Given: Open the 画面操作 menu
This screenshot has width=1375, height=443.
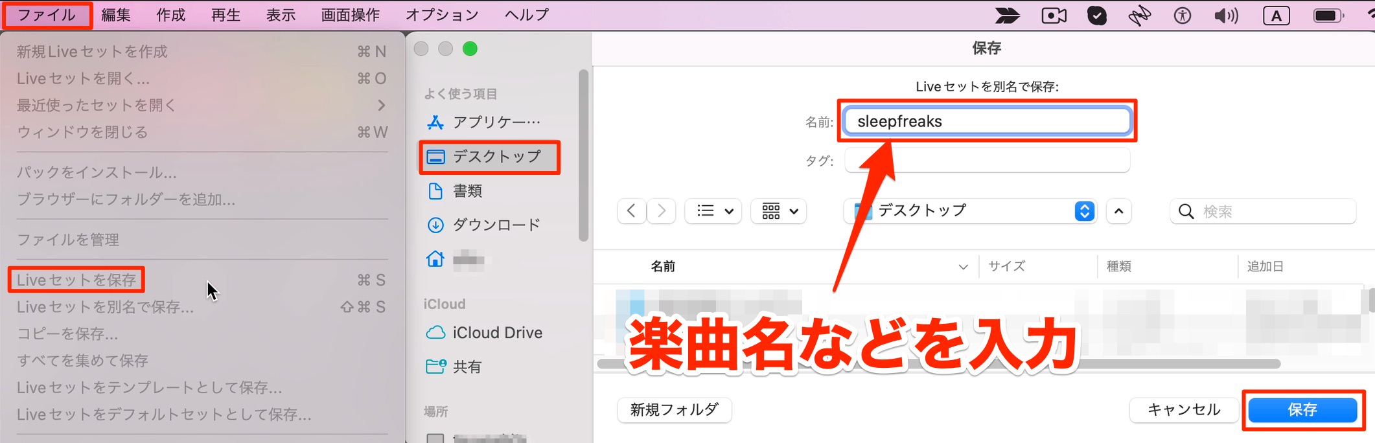Looking at the screenshot, I should [x=351, y=15].
